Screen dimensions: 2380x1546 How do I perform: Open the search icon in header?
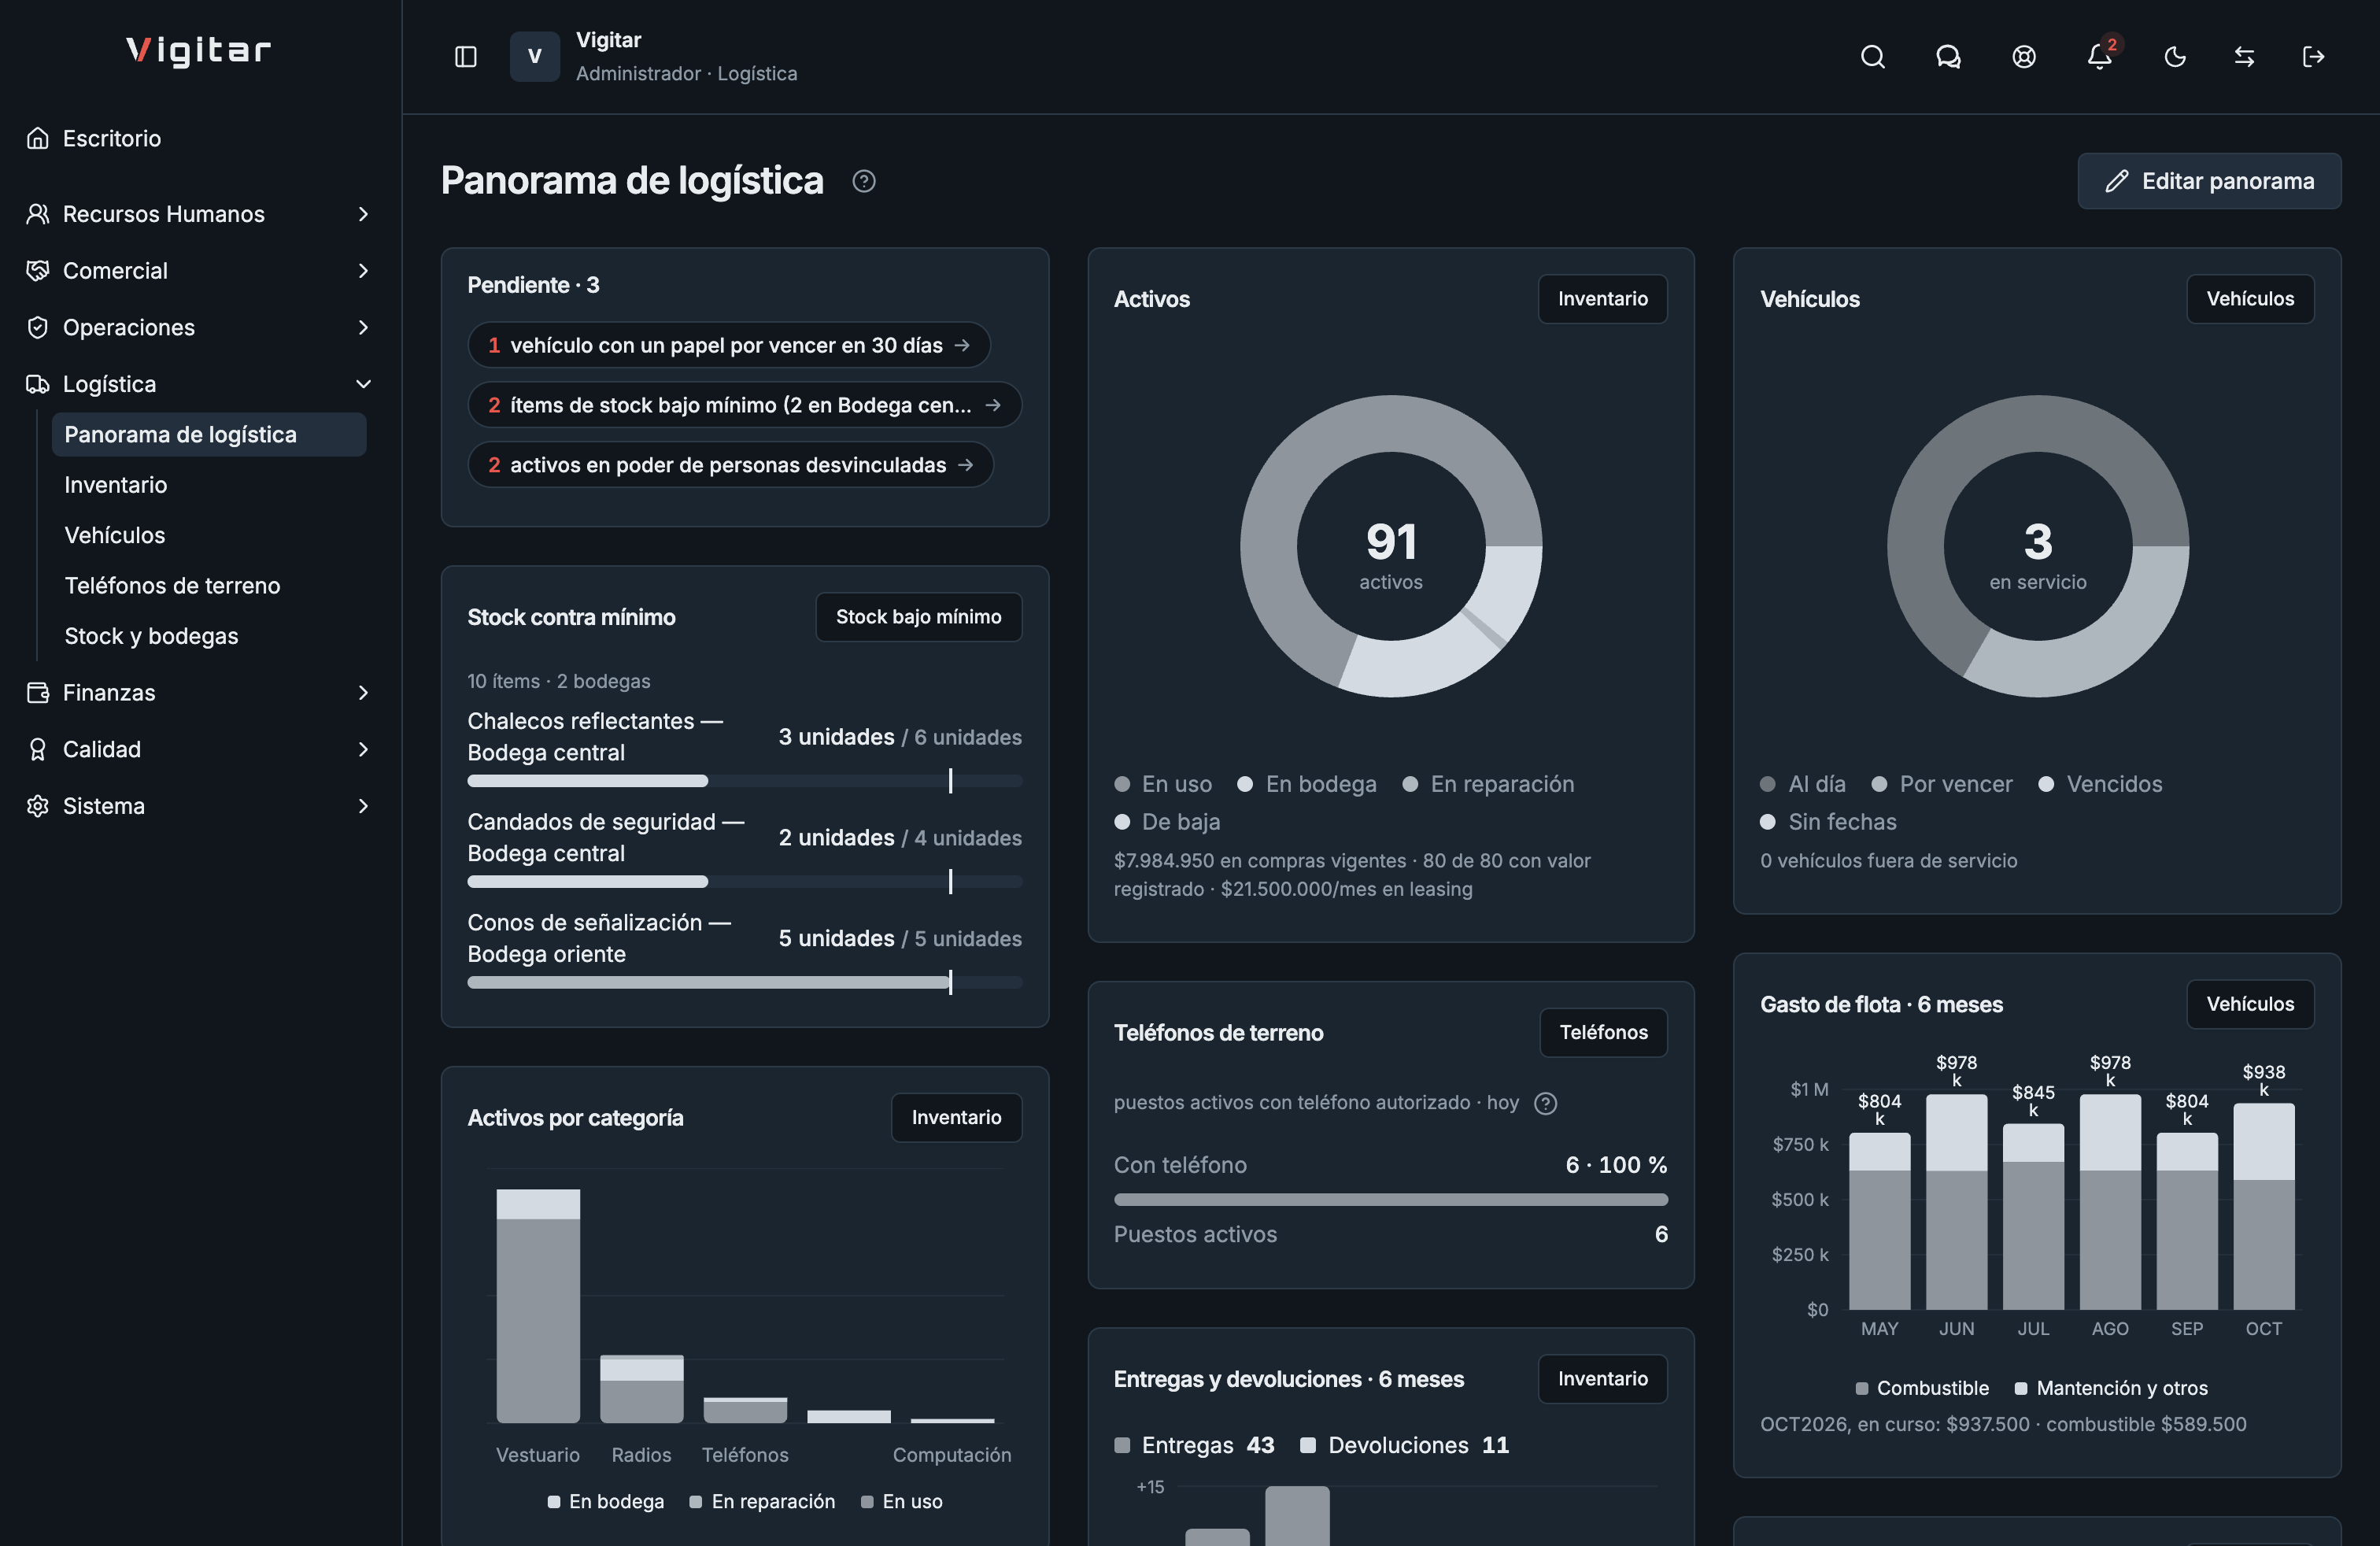(1872, 57)
